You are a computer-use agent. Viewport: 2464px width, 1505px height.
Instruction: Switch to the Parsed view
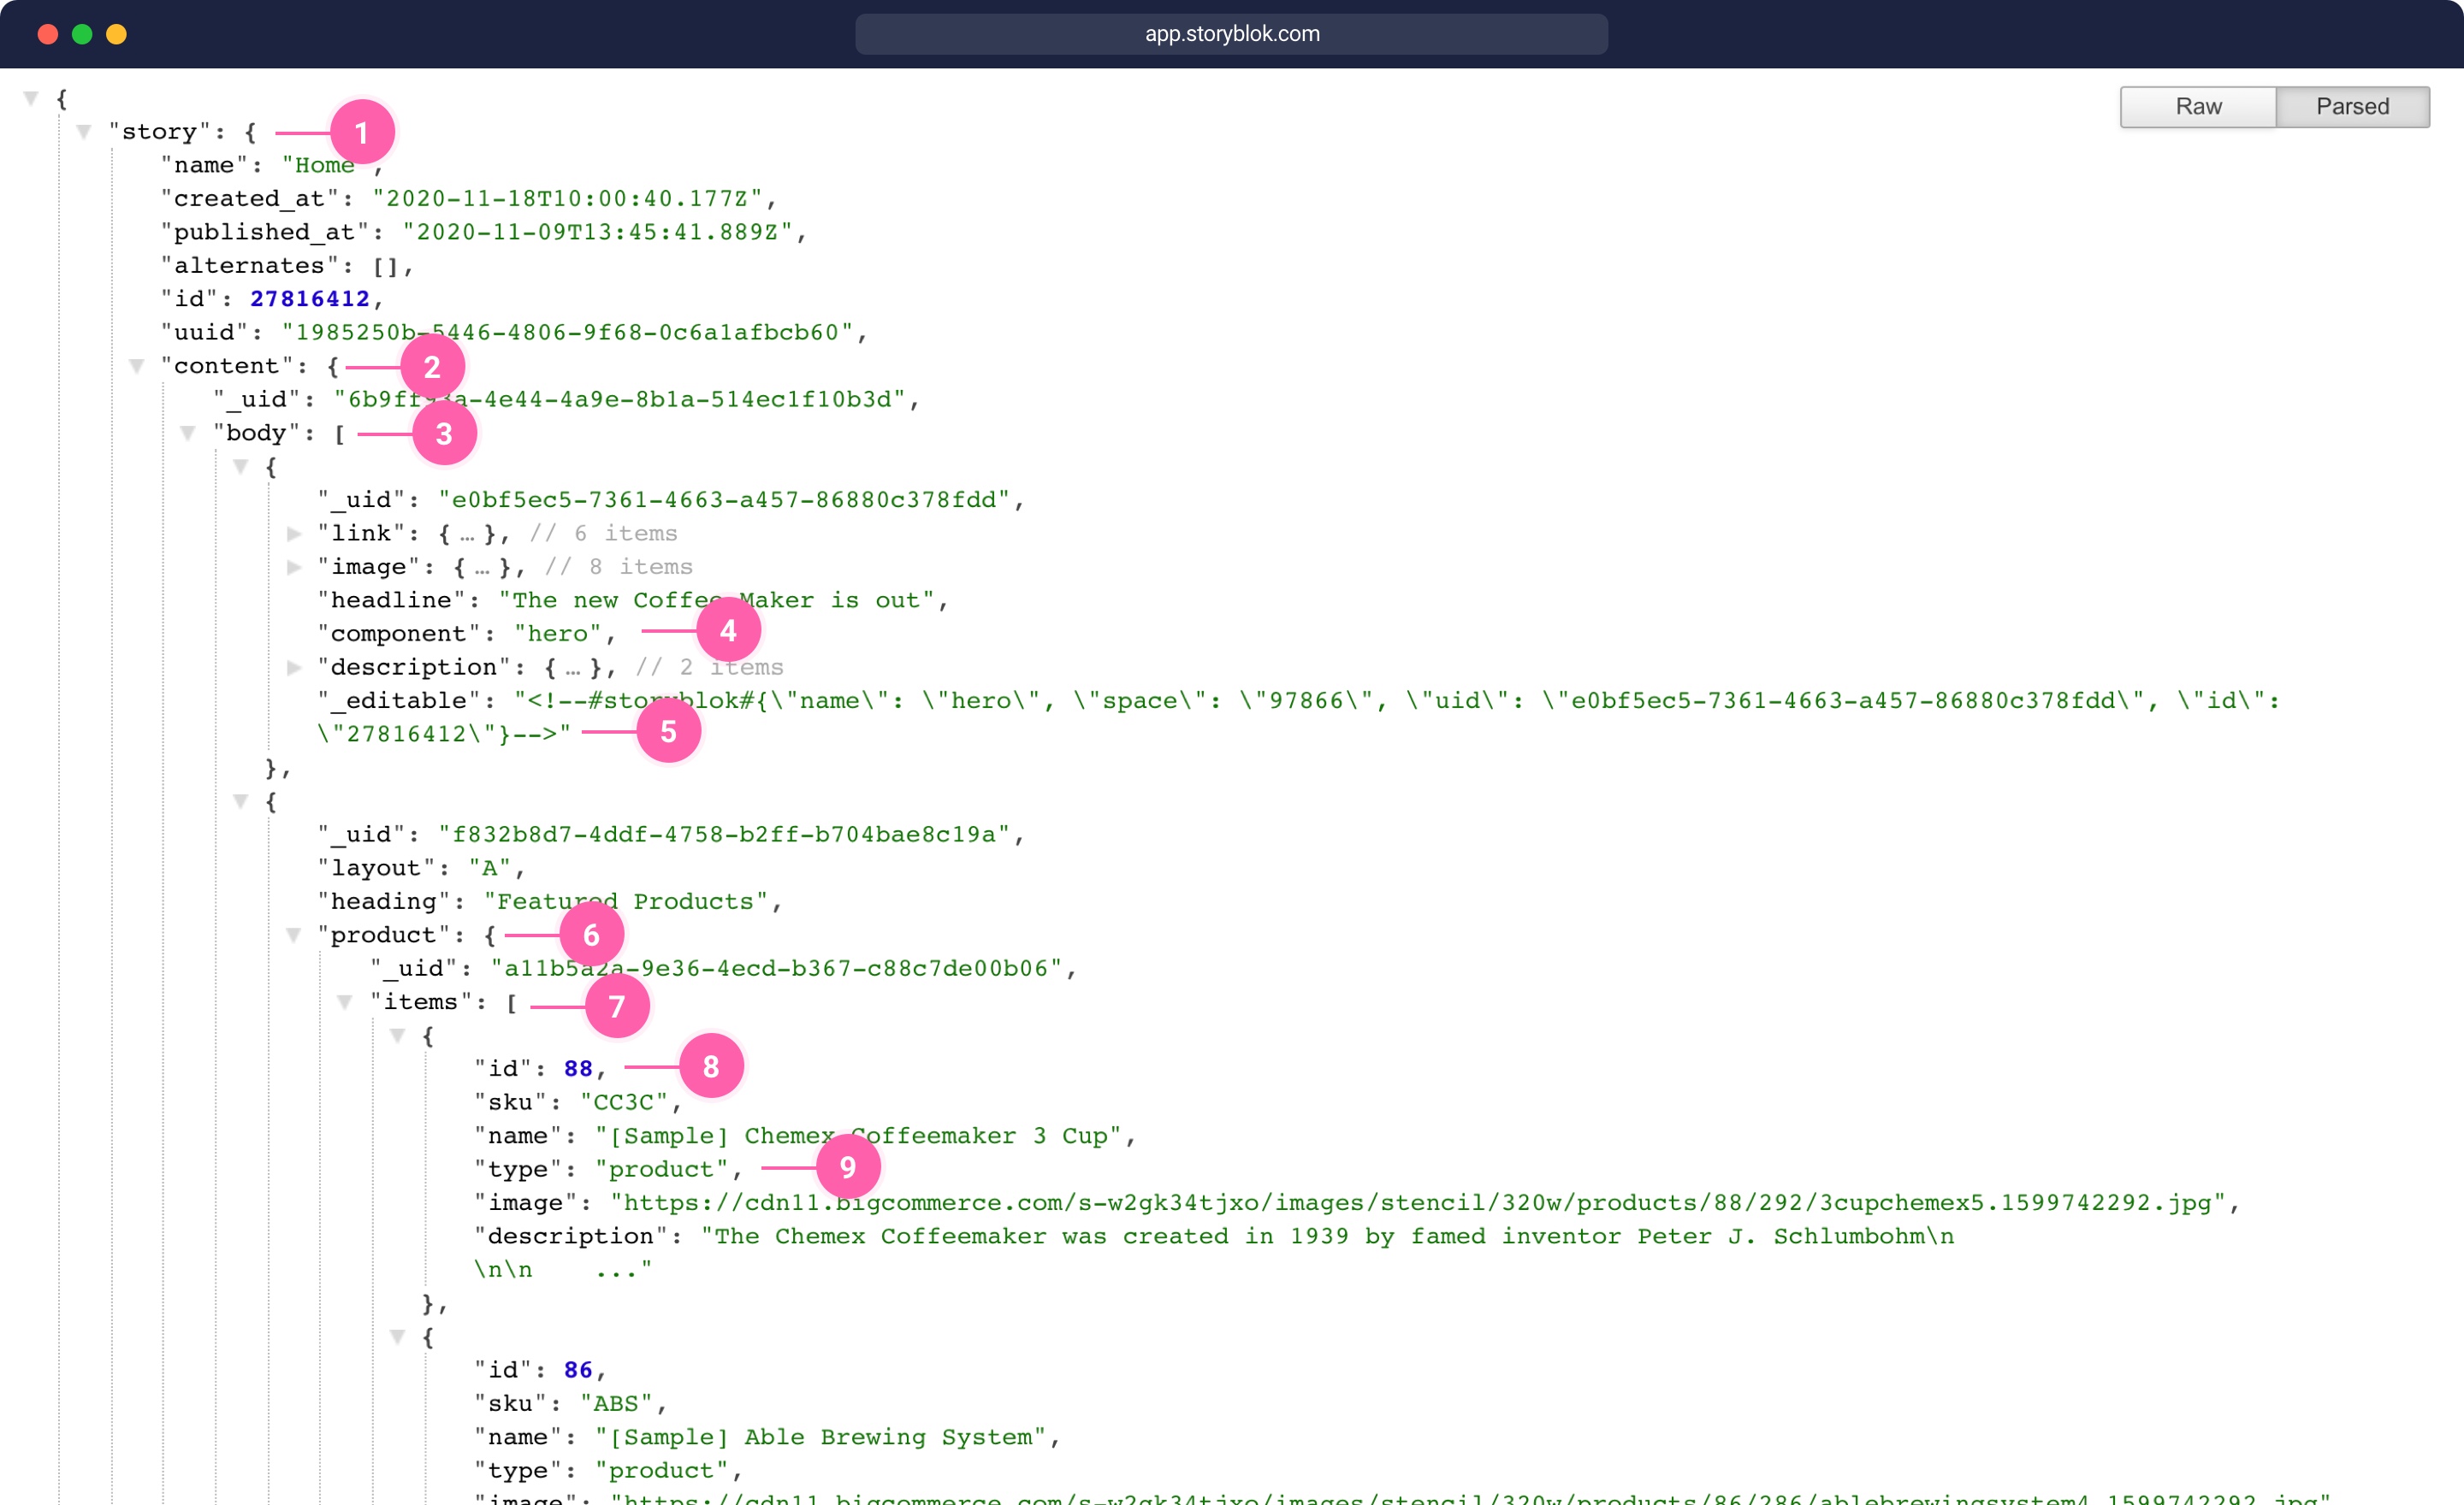point(2352,107)
